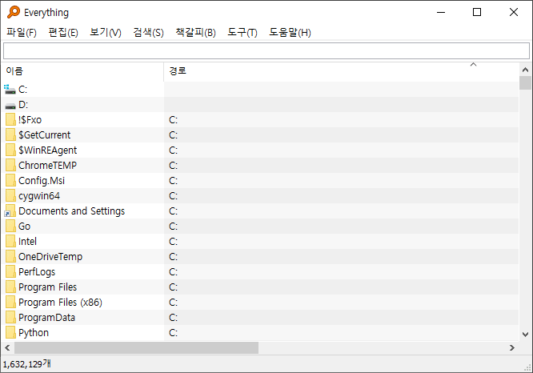Select the D: drive icon
The image size is (533, 373).
(10, 106)
